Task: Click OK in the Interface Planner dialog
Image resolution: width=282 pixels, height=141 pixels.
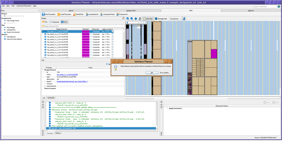Action: (x=152, y=72)
